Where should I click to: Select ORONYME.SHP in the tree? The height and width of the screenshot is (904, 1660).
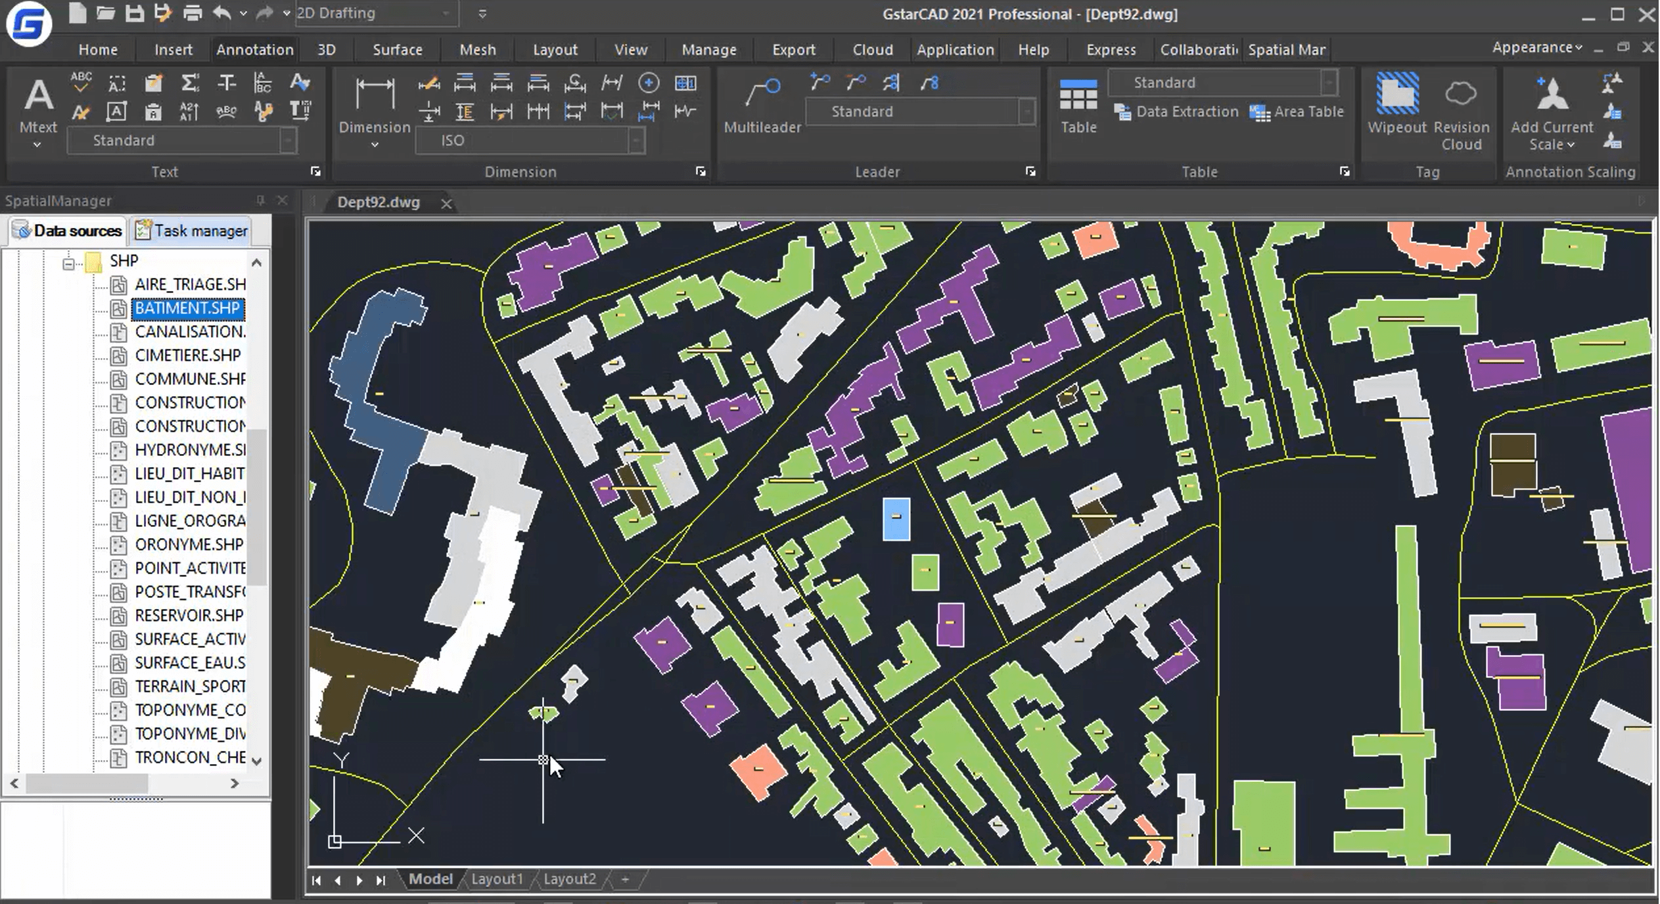tap(189, 545)
